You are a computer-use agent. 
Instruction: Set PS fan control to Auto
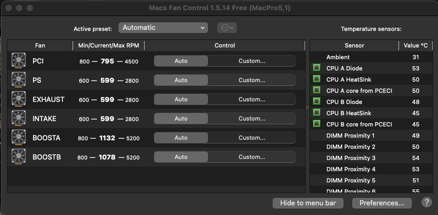tap(181, 80)
